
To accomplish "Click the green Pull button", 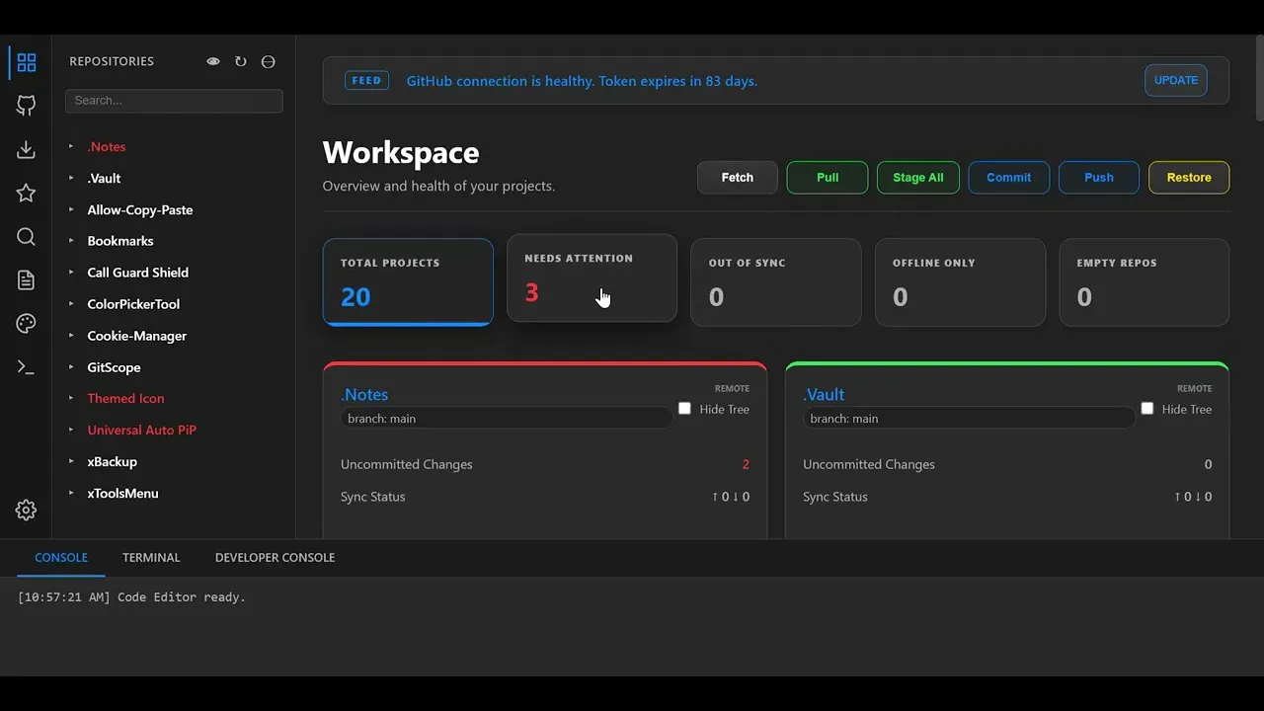I will 828,178.
